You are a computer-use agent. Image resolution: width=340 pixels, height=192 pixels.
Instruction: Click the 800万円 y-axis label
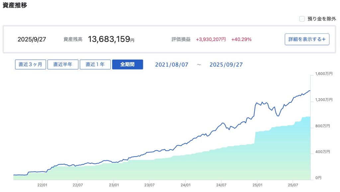coord(321,126)
